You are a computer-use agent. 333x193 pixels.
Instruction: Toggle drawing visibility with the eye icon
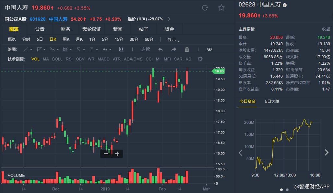(x=209, y=49)
